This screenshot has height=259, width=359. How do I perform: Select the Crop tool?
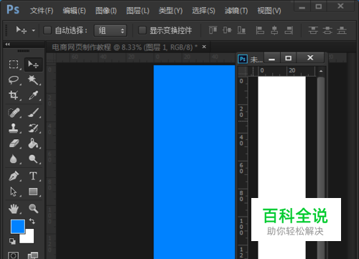point(14,95)
